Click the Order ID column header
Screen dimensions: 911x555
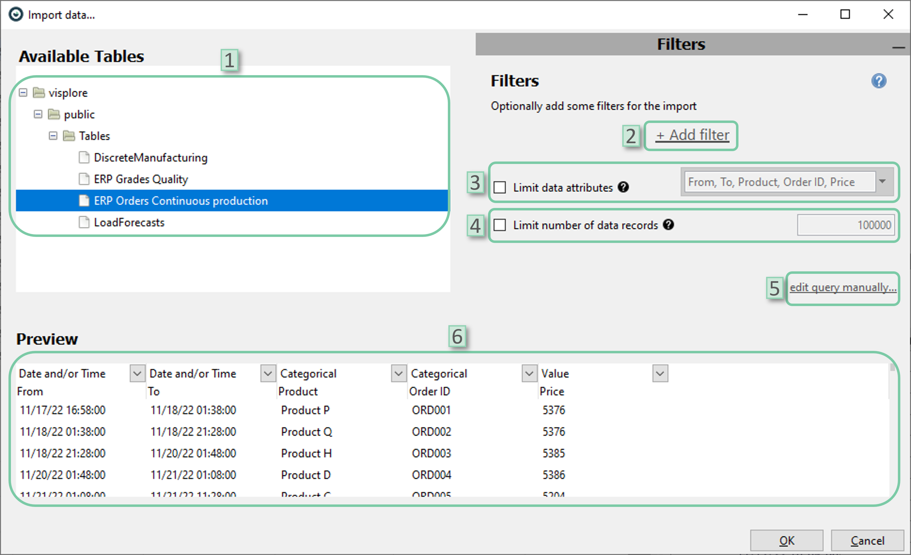click(x=429, y=391)
